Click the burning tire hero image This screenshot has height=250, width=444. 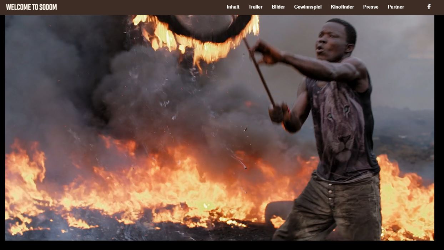click(x=220, y=127)
